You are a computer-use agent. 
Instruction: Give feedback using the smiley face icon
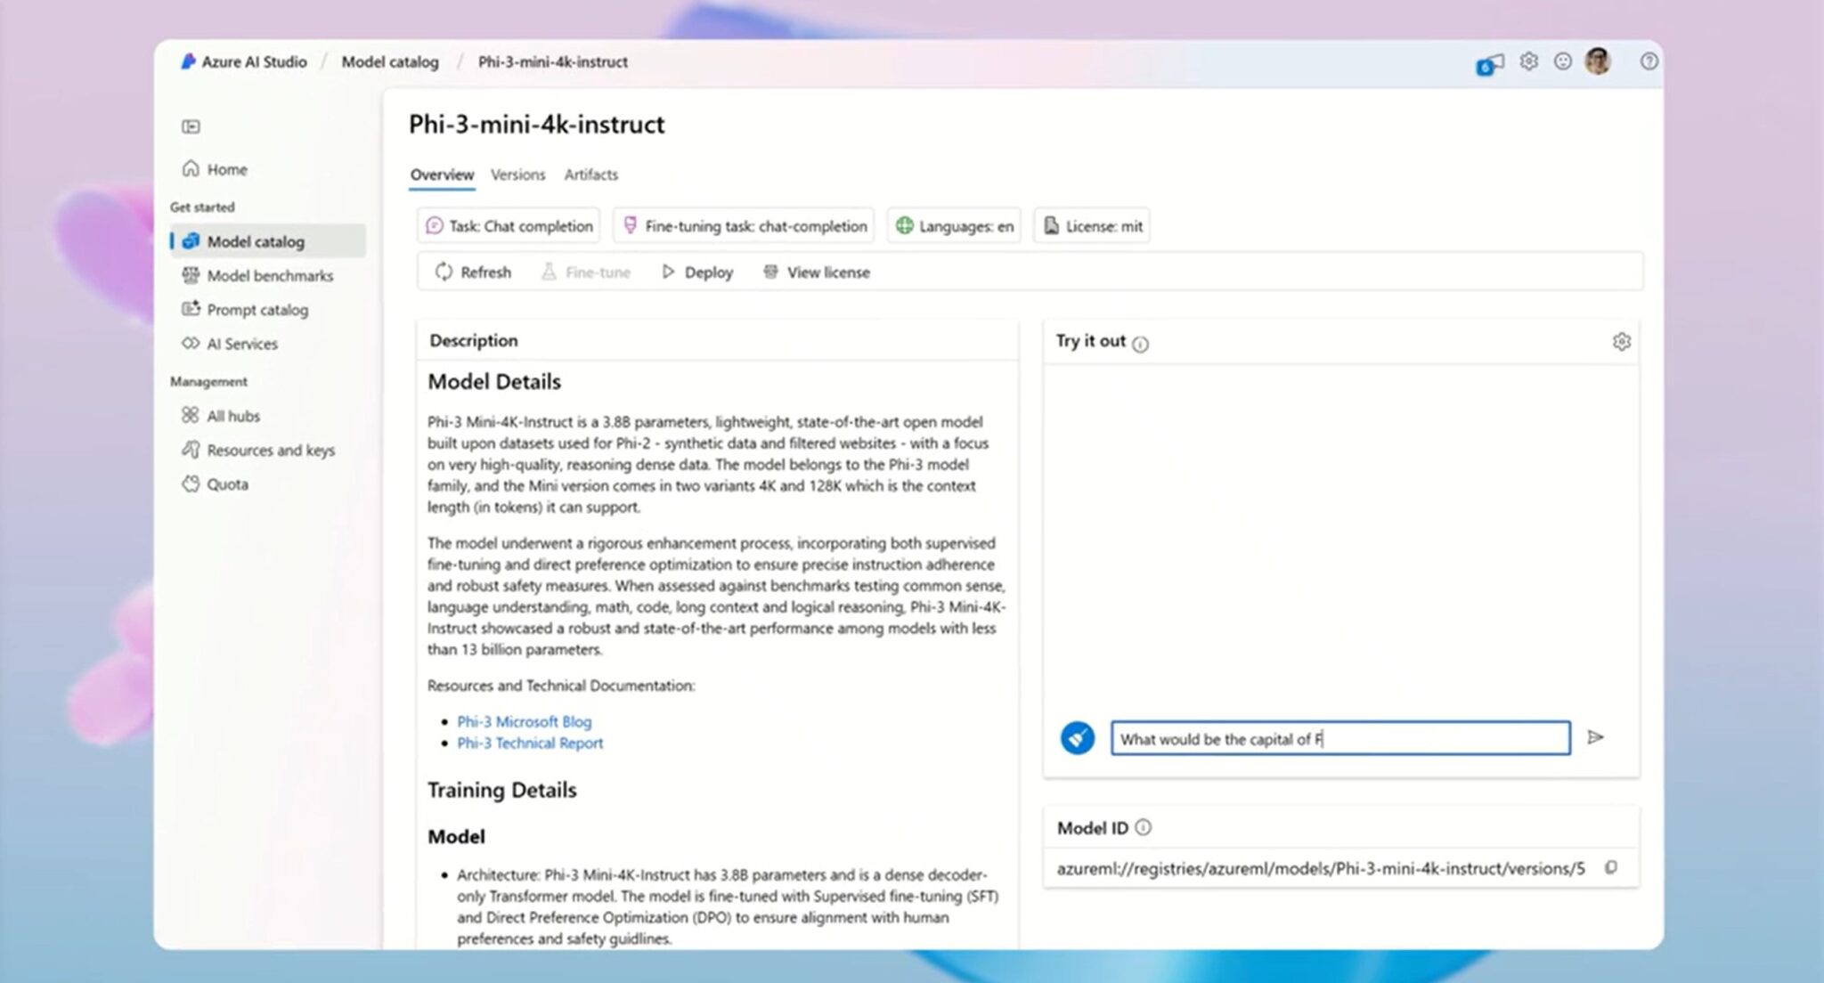click(1564, 61)
